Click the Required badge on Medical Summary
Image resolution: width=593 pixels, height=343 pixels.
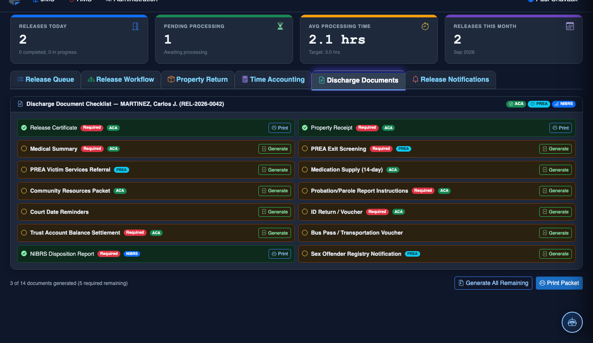pos(92,149)
